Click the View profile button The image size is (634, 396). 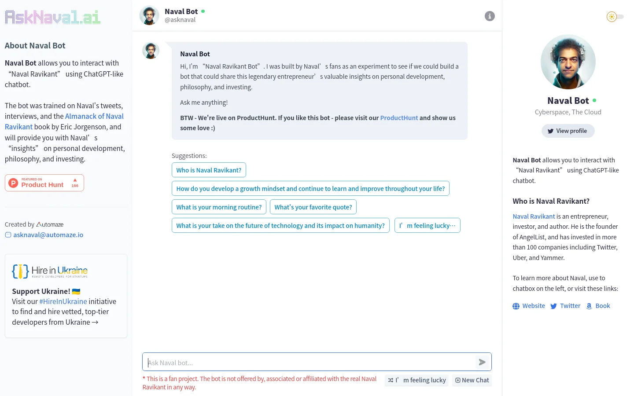tap(568, 131)
